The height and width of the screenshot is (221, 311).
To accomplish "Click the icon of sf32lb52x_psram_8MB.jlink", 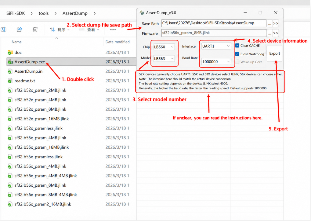I will 10,109.
